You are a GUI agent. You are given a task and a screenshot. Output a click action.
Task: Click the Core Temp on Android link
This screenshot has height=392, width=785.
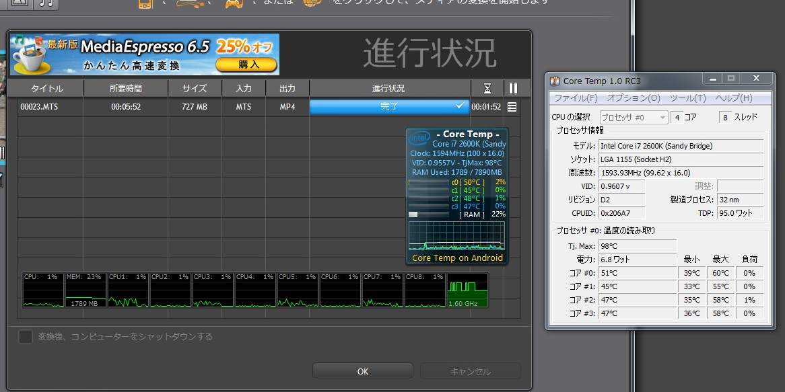coord(457,258)
